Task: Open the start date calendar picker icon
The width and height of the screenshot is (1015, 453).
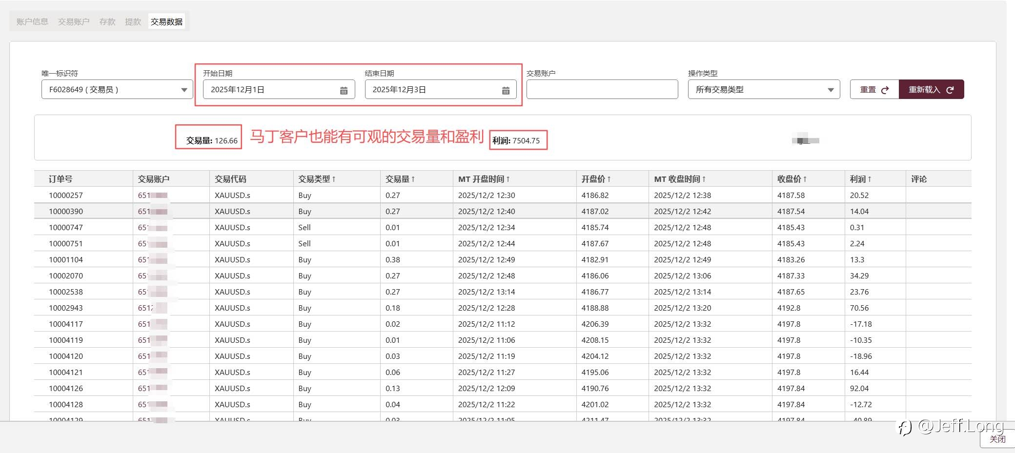Action: click(x=344, y=90)
